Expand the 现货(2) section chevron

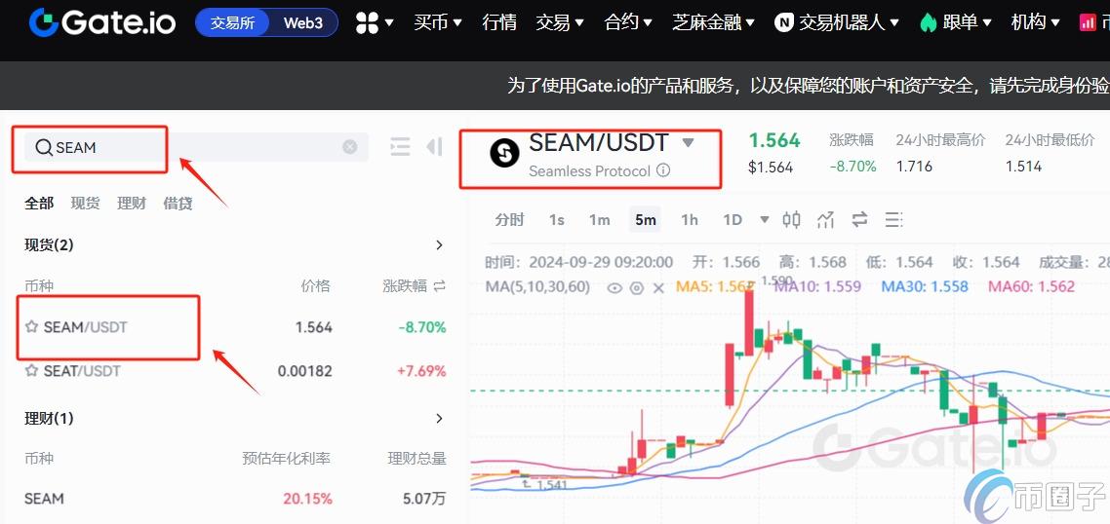tap(439, 244)
